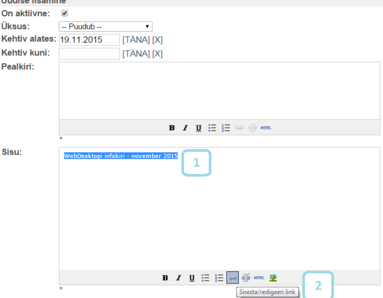The image size is (383, 298).
Task: Remove link using unlink icon in Sisu toolbar
Action: [246, 278]
